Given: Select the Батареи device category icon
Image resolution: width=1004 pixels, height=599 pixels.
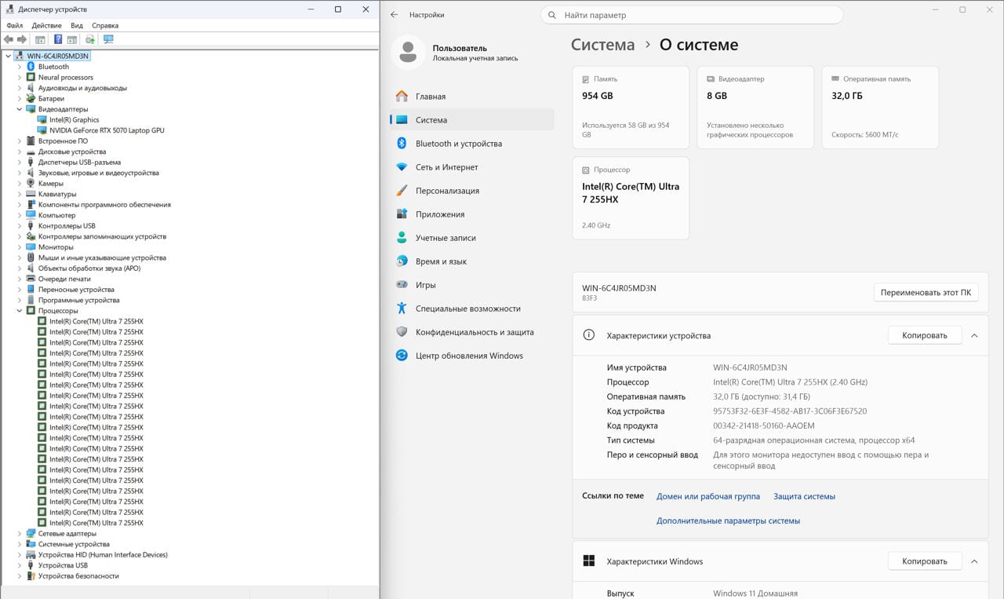Looking at the screenshot, I should click(31, 99).
